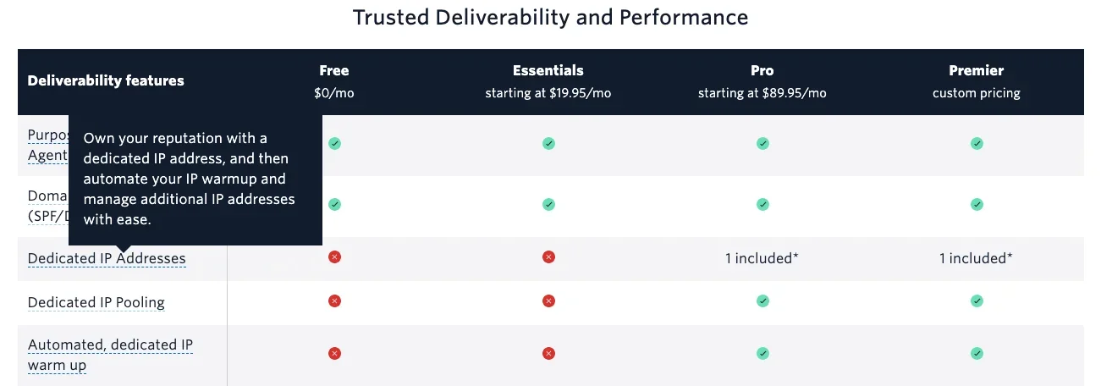
Task: Select the Pro plan column header
Action: [762, 81]
